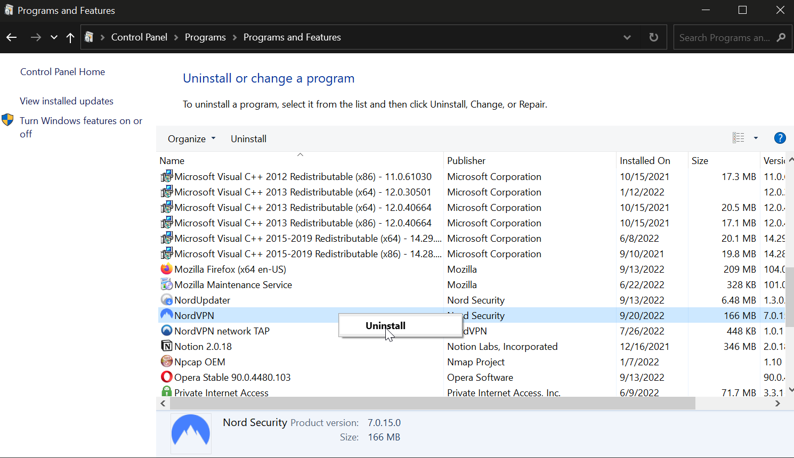Screen dimensions: 794x458
Task: Select Opera Stable 90.0.4480.103 entry
Action: point(232,378)
